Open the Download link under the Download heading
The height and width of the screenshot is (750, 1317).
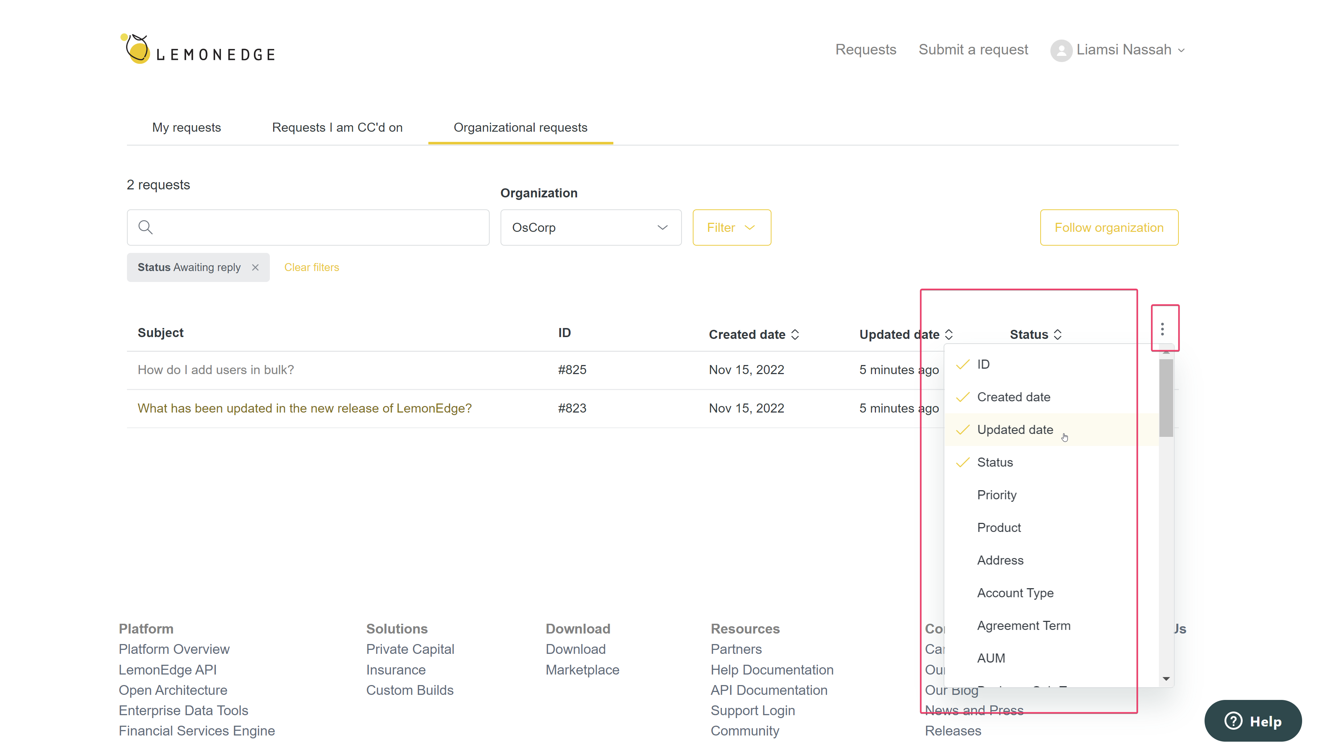575,649
